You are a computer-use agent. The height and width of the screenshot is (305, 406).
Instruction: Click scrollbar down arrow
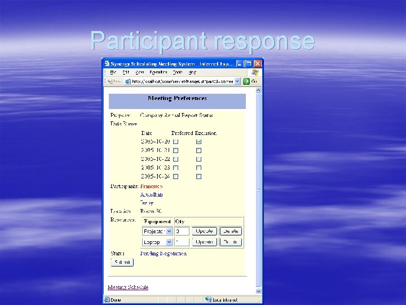(x=258, y=291)
